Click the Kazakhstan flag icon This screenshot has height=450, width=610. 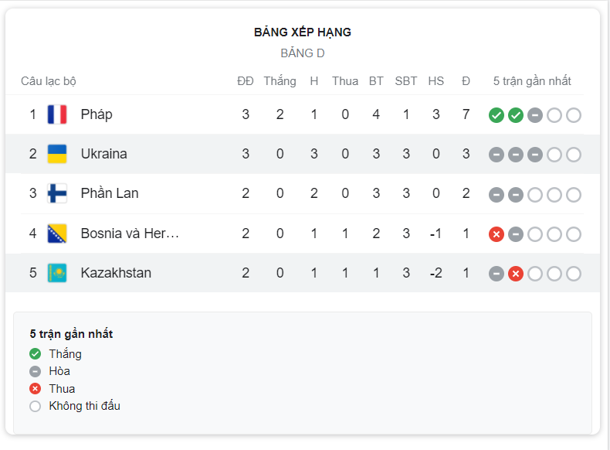coord(57,273)
